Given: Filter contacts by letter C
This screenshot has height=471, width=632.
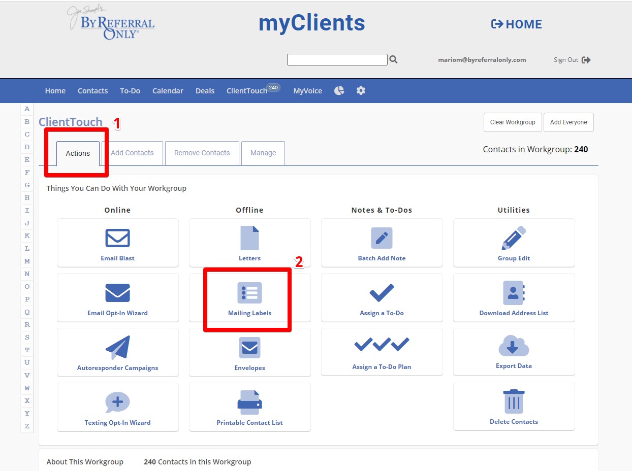Looking at the screenshot, I should pyautogui.click(x=27, y=134).
